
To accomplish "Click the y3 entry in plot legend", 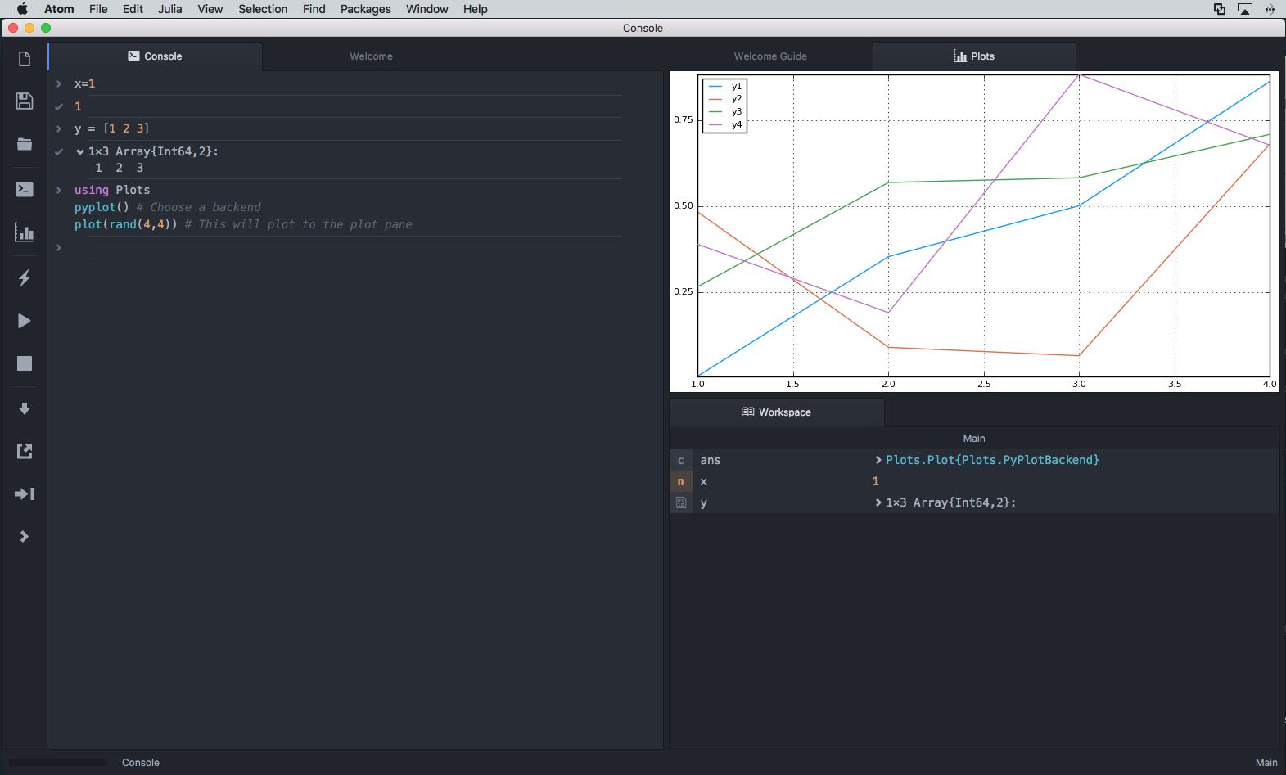I will point(725,112).
